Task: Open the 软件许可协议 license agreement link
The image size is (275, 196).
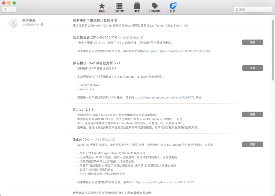Action: 142,193
